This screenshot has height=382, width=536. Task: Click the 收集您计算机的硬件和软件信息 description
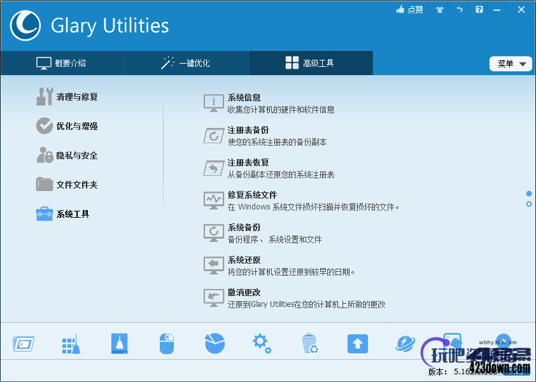pyautogui.click(x=281, y=110)
